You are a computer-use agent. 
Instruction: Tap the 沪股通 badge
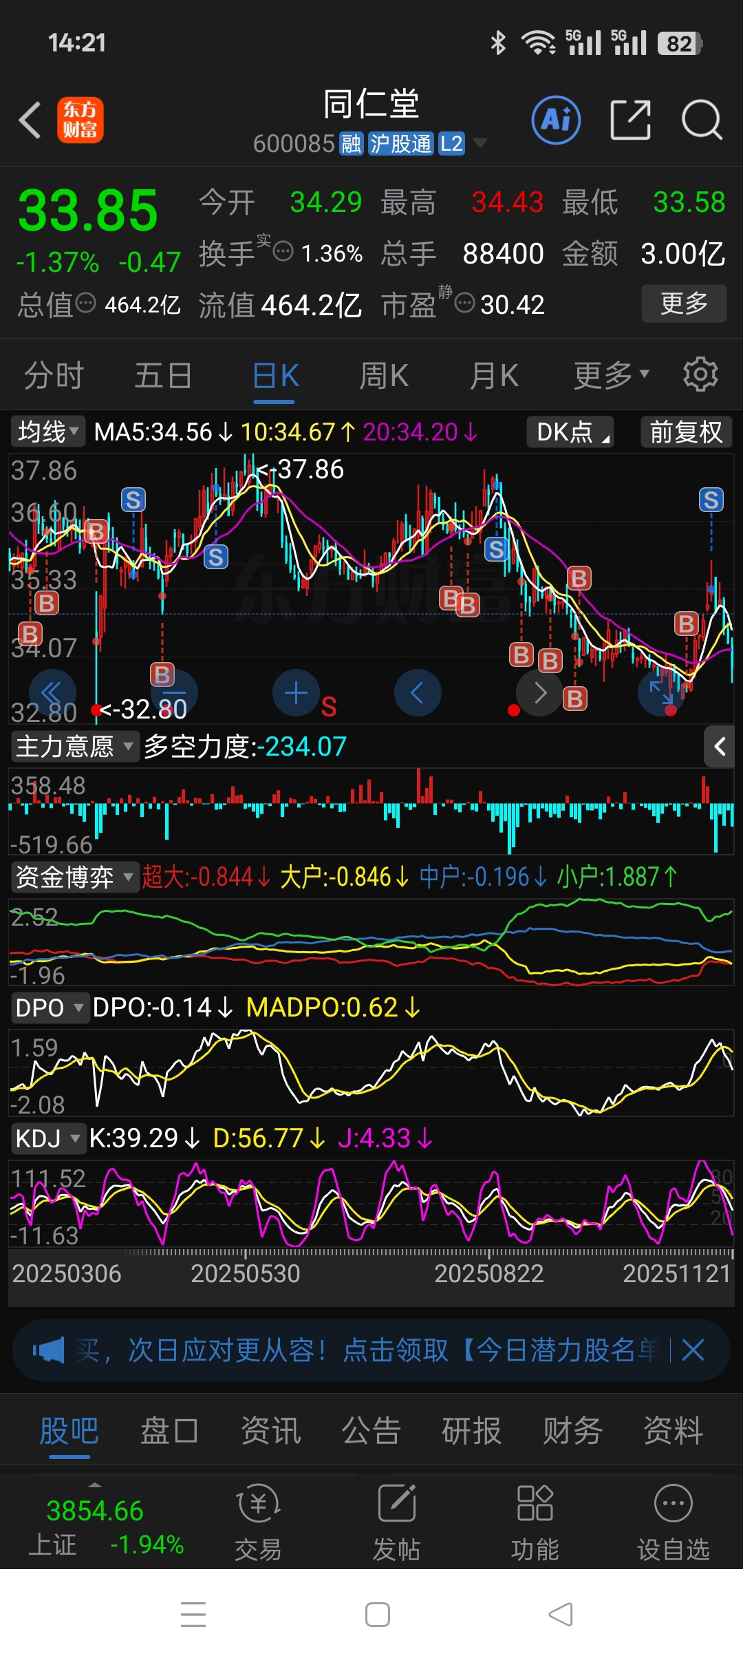coord(400,144)
